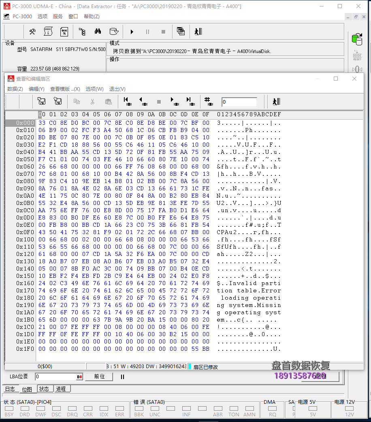371x422 pixels.
Task: Click the 退出(V) menu item
Action: click(117, 89)
